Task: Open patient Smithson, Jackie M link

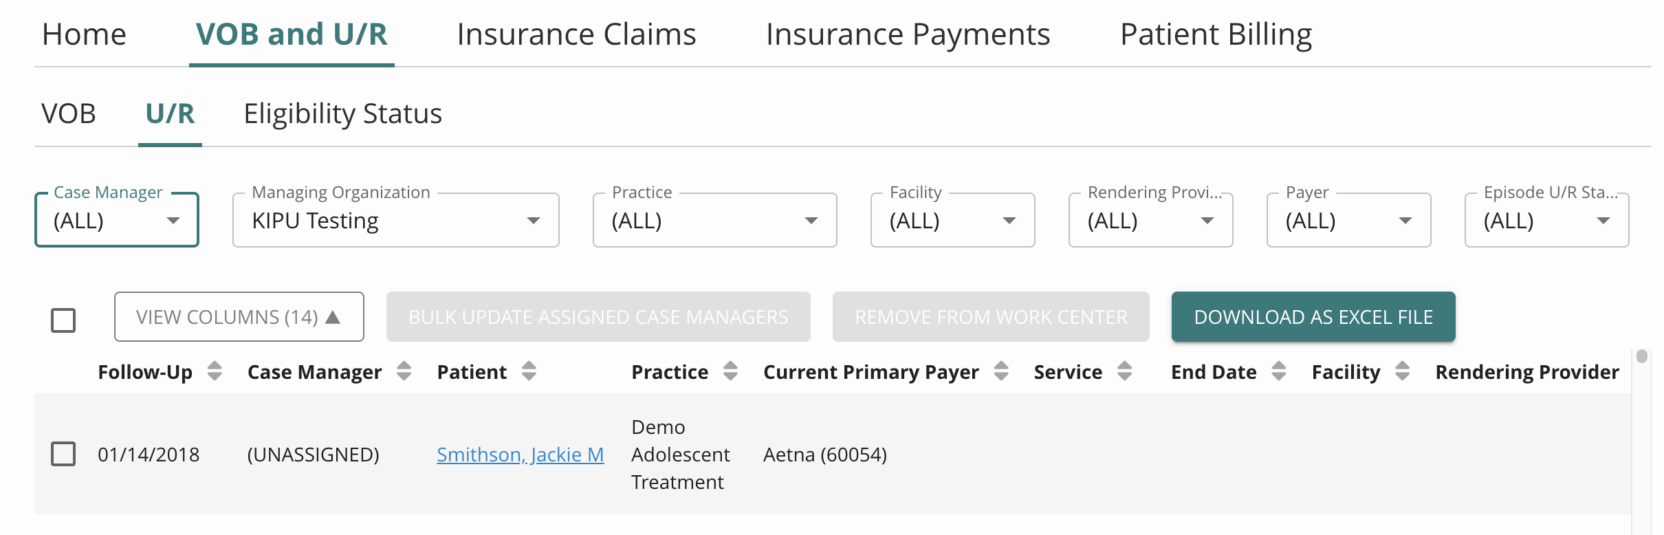Action: coord(520,455)
